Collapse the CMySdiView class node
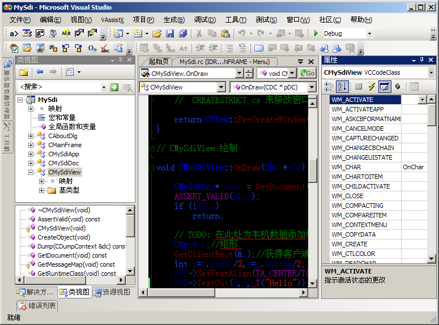 tap(31, 172)
